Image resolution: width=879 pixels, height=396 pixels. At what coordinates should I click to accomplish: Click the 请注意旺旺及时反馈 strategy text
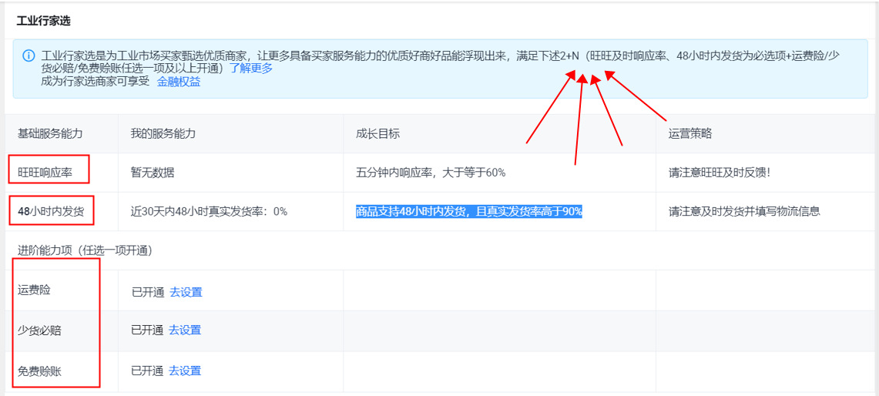(x=719, y=173)
